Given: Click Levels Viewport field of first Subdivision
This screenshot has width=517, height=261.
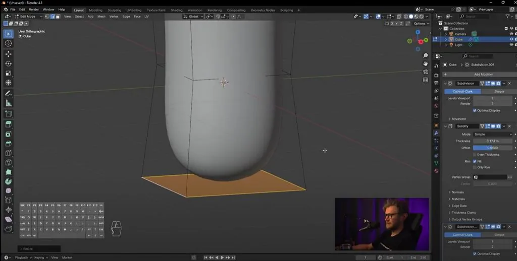Looking at the screenshot, I should coord(493,98).
